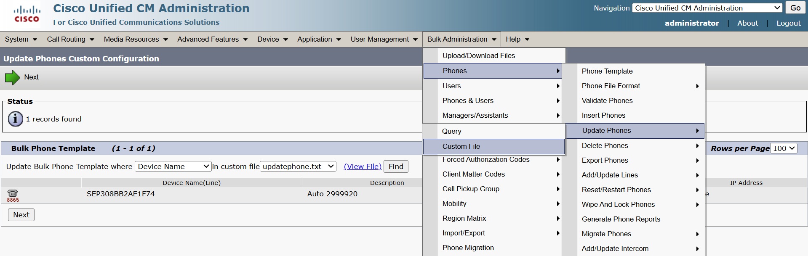Image resolution: width=808 pixels, height=256 pixels.
Task: Open the Navigation dropdown
Action: [x=707, y=8]
